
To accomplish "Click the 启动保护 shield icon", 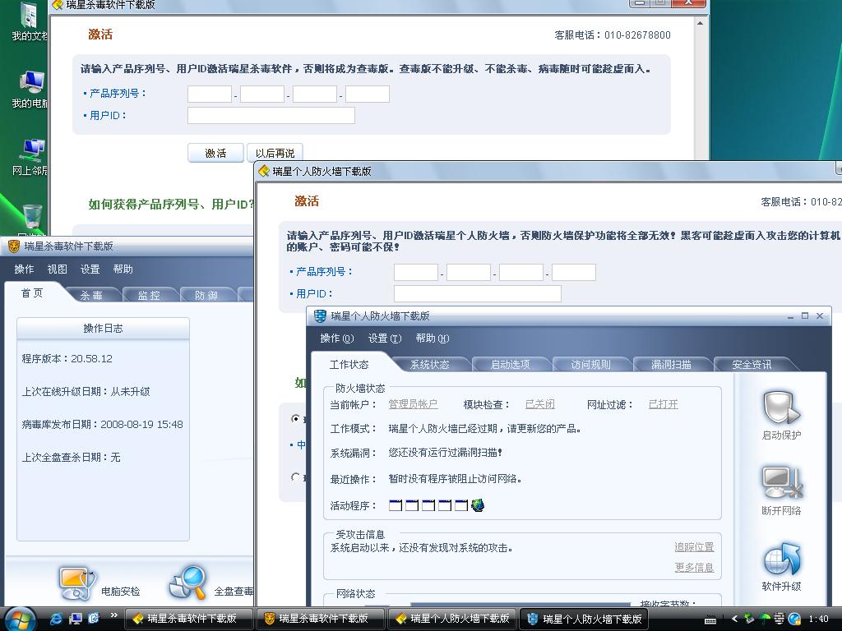I will [x=781, y=409].
